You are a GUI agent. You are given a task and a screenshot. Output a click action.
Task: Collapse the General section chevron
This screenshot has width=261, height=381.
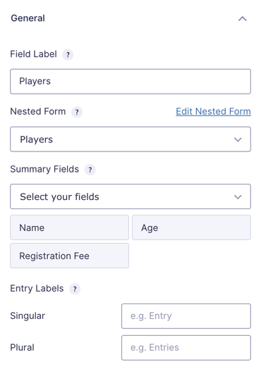point(242,19)
